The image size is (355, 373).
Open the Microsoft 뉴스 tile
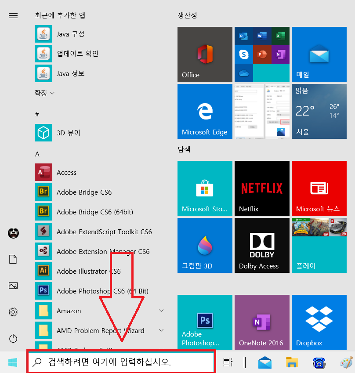(x=319, y=188)
